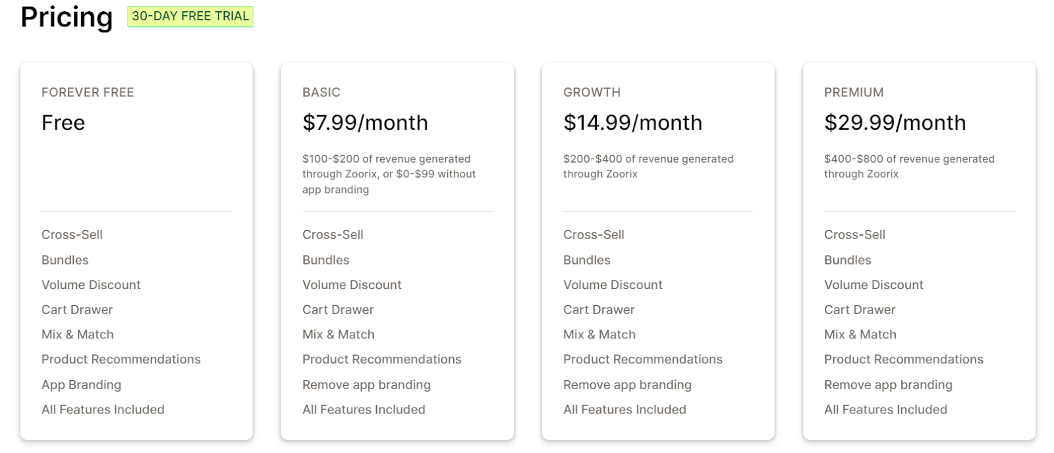Click the $7.99/month Basic price

click(x=365, y=122)
